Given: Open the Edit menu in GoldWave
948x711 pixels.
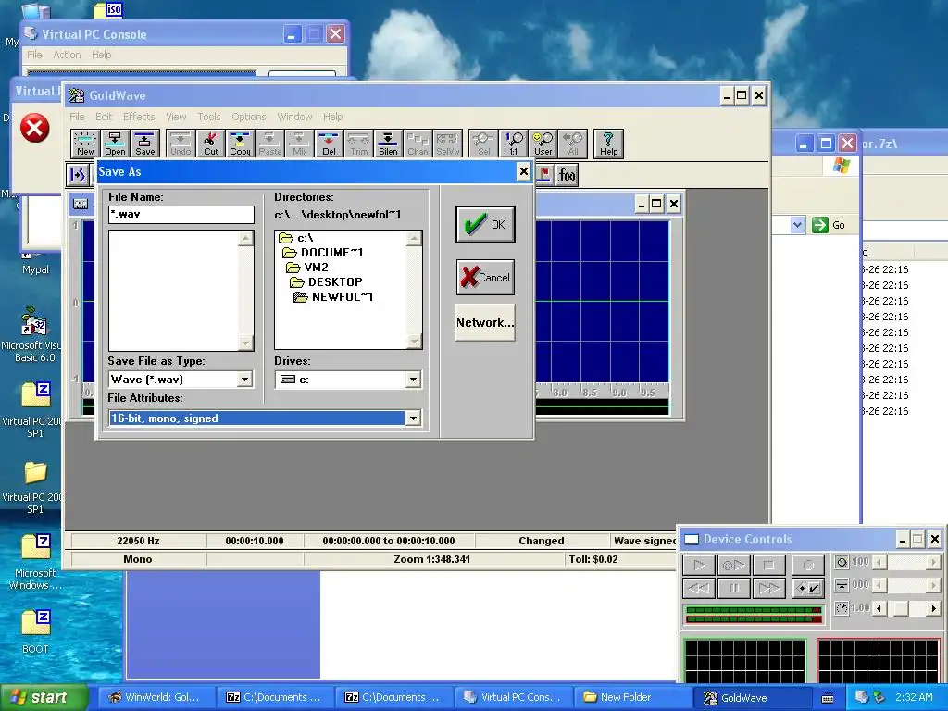Looking at the screenshot, I should (x=104, y=117).
